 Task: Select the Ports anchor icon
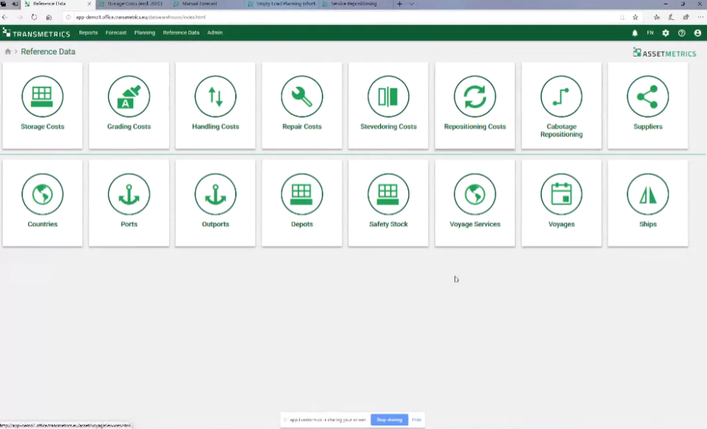129,194
